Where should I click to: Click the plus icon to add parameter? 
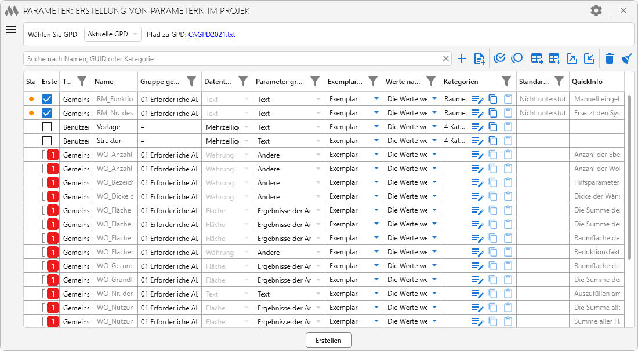[x=462, y=58]
